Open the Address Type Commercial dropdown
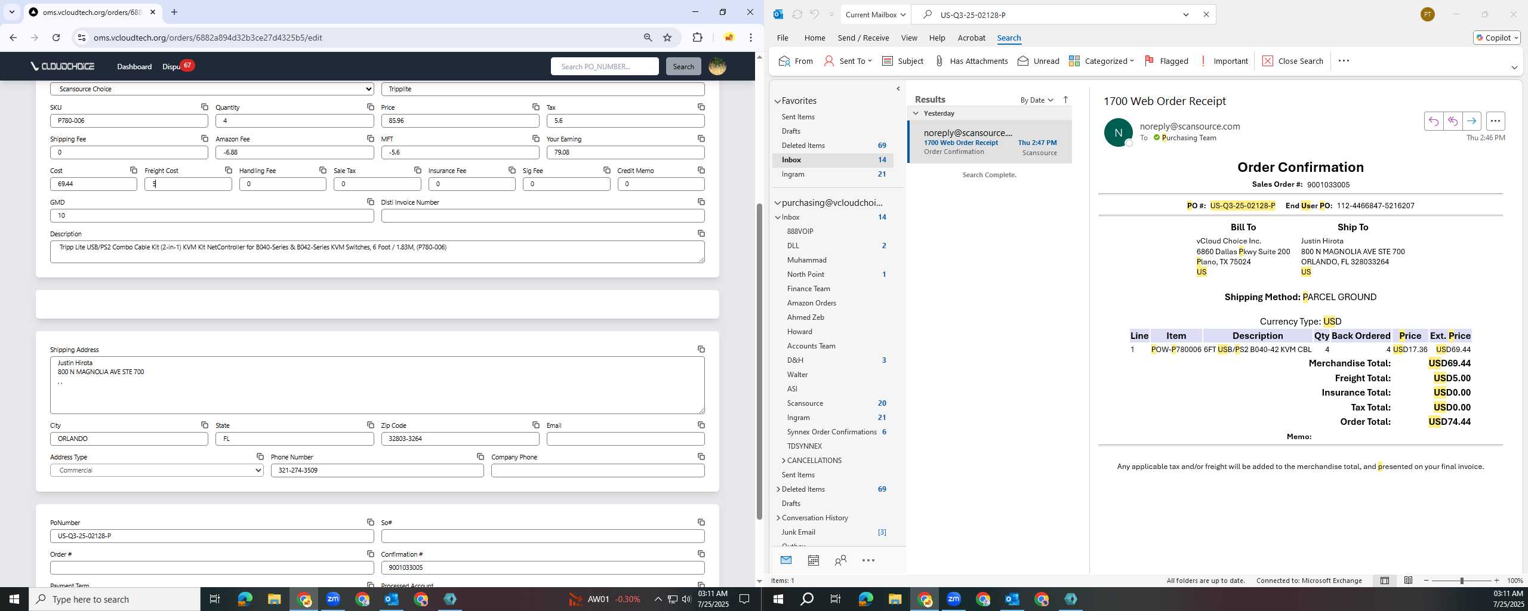Image resolution: width=1528 pixels, height=611 pixels. (157, 470)
